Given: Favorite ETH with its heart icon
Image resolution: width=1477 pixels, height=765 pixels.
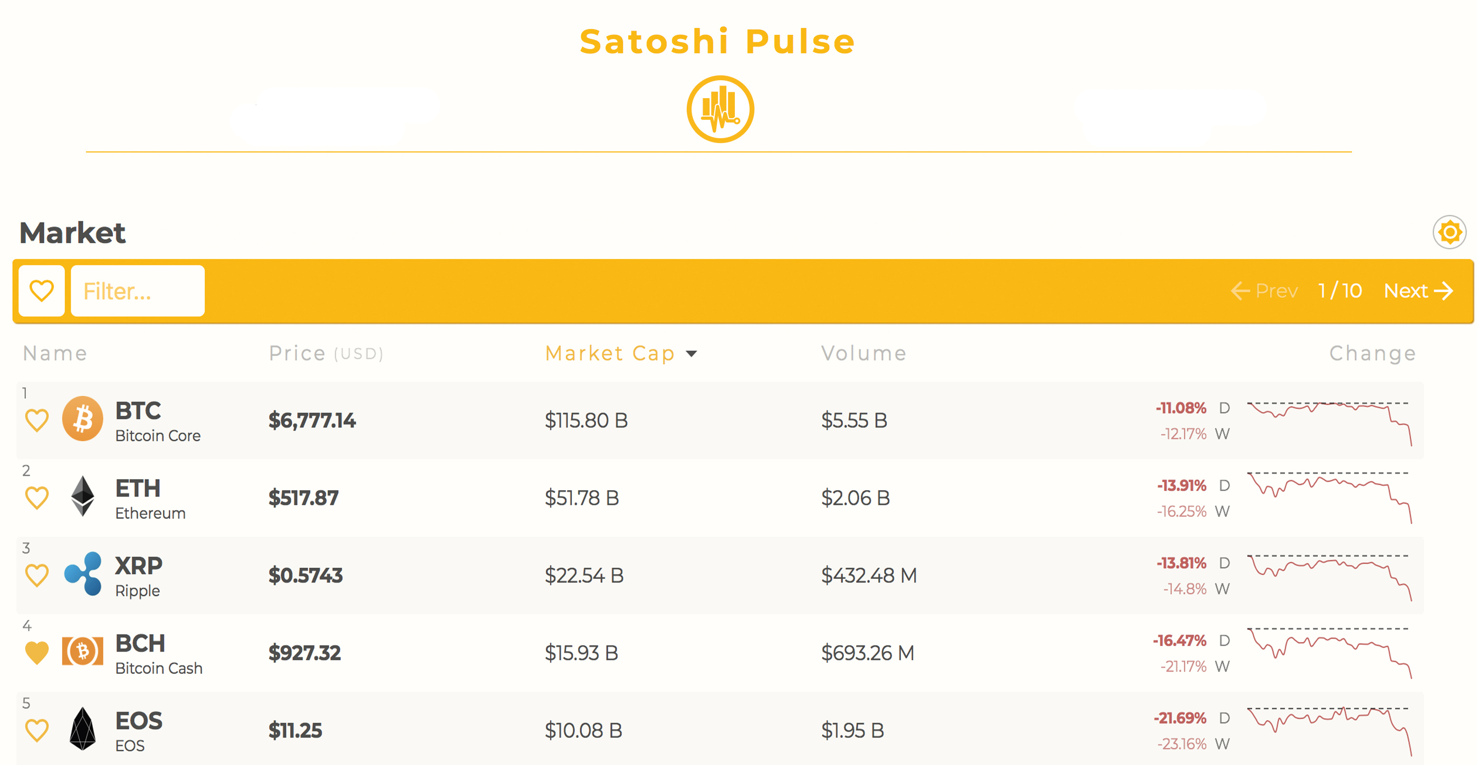Looking at the screenshot, I should click(37, 498).
